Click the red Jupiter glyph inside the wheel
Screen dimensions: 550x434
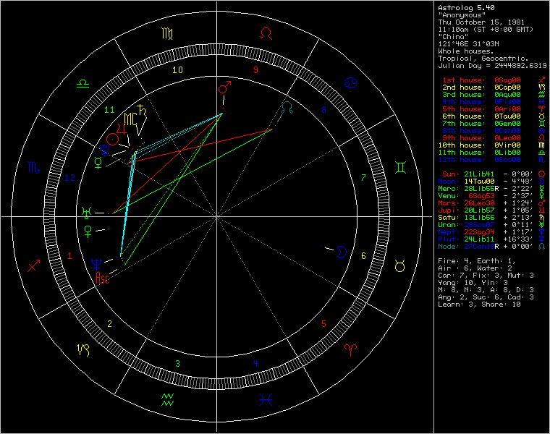(x=122, y=129)
